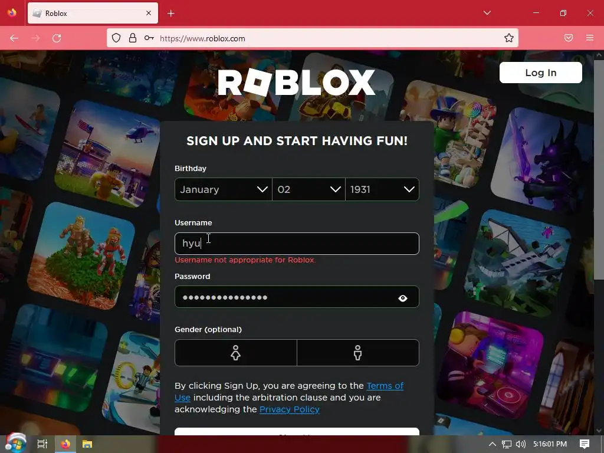Viewport: 604px width, 453px height.
Task: Click the page vertical scrollbar thumb
Action: pyautogui.click(x=598, y=169)
